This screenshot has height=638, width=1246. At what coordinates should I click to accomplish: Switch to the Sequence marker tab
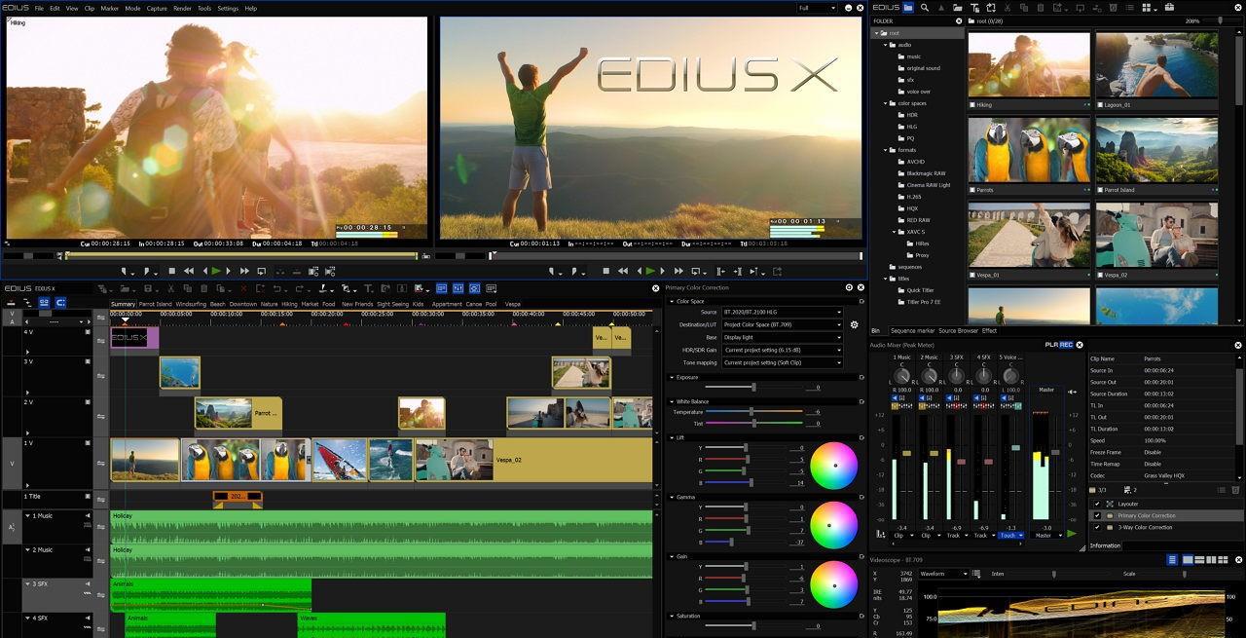click(912, 331)
